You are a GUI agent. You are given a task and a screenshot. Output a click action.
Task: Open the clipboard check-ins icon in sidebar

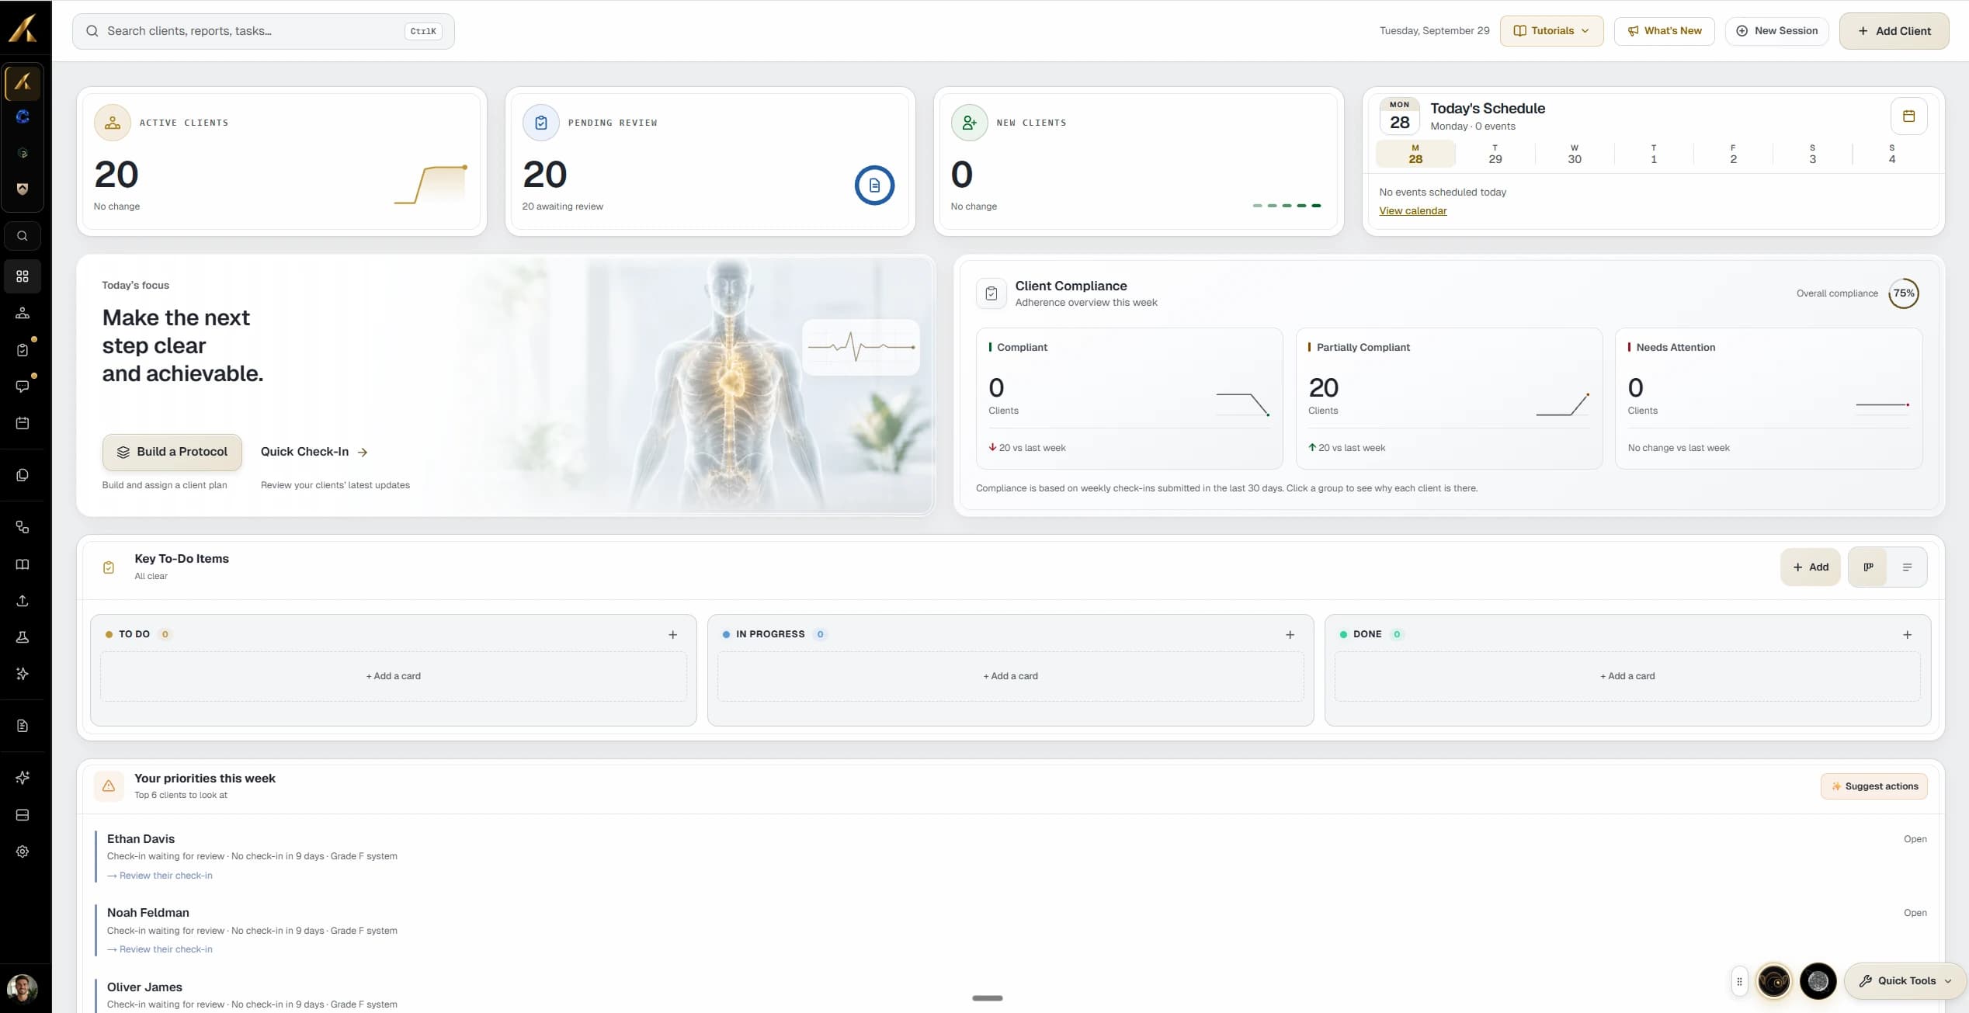click(x=23, y=350)
